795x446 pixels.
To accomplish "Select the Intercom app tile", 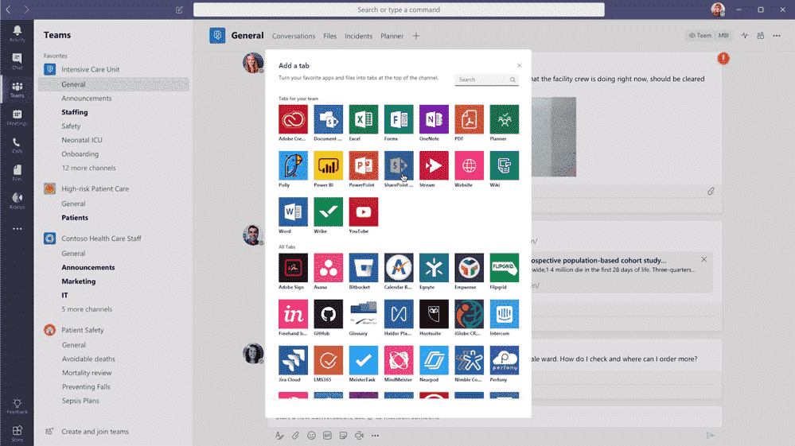I will (x=505, y=314).
